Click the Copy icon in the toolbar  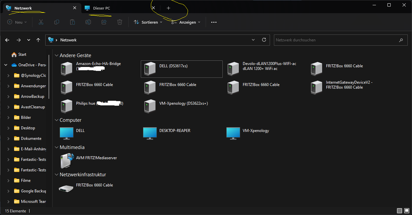pyautogui.click(x=57, y=22)
